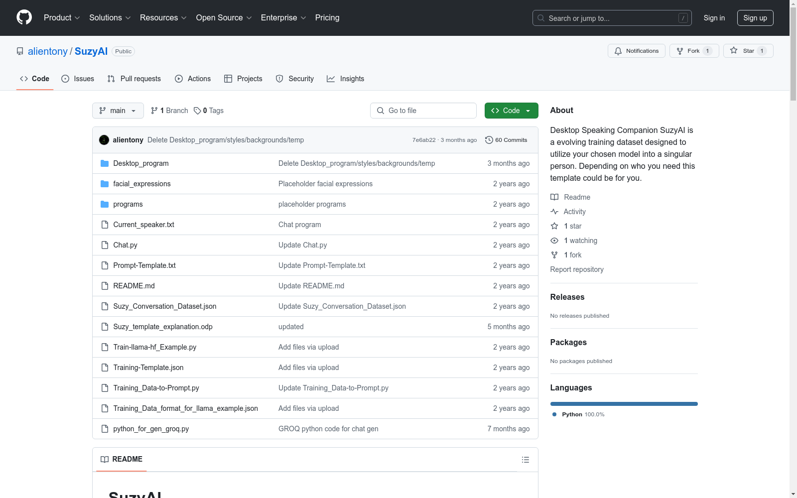Click the pulse icon beside Activity

pos(554,212)
